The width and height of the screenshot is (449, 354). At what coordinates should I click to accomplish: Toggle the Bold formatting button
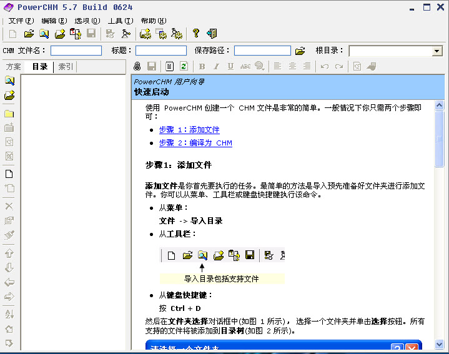tap(202, 66)
